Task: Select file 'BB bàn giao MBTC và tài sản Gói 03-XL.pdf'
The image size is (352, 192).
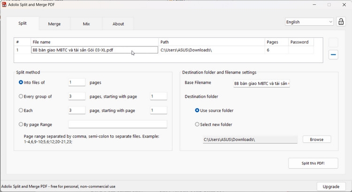Action: coord(94,50)
